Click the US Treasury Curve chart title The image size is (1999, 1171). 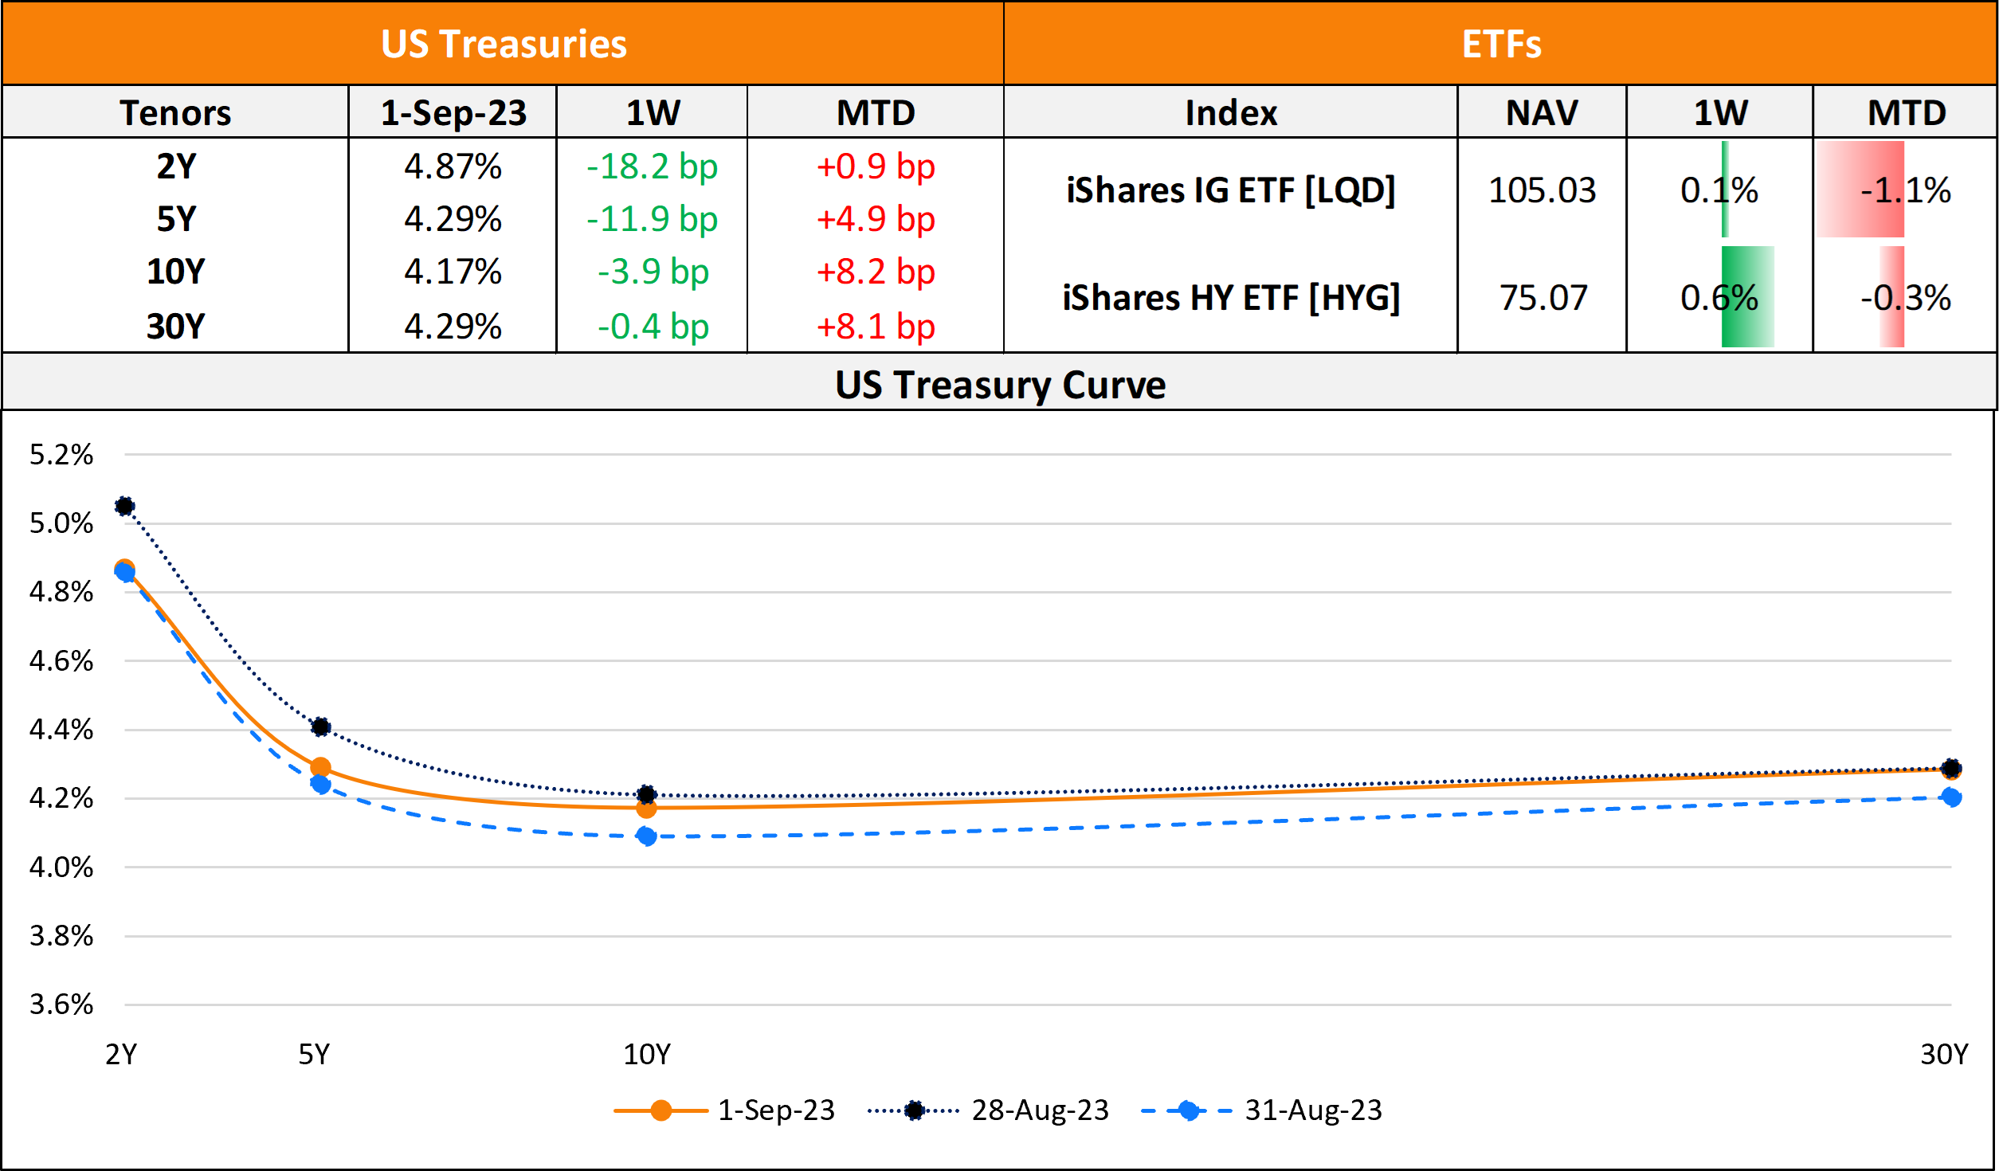coord(1000,385)
